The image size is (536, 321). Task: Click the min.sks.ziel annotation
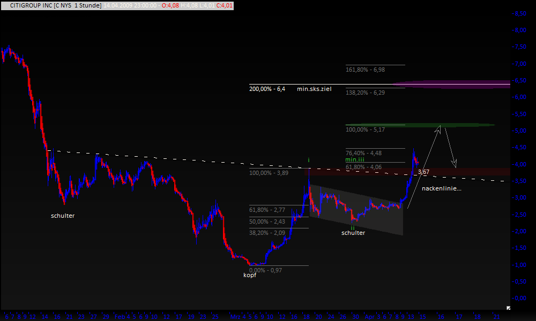314,89
